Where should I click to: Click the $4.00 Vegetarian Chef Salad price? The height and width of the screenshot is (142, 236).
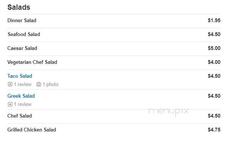pyautogui.click(x=214, y=62)
